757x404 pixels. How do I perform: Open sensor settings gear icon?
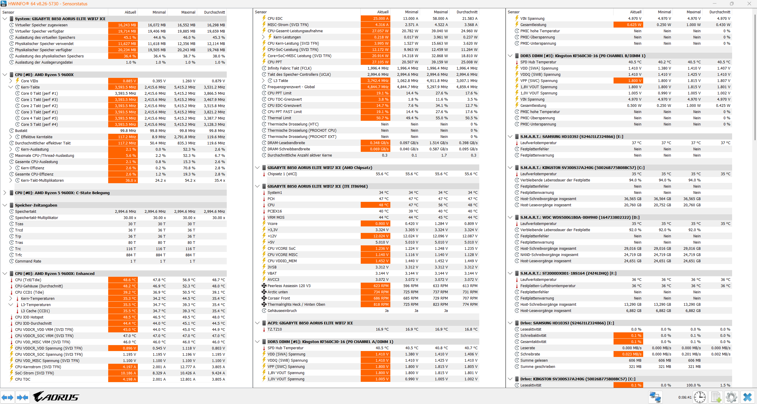[x=731, y=397]
